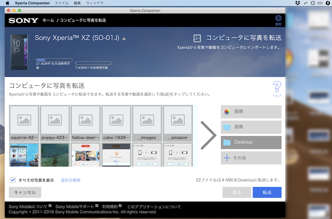Open the Apple menu
This screenshot has width=332, height=219.
tap(7, 3)
